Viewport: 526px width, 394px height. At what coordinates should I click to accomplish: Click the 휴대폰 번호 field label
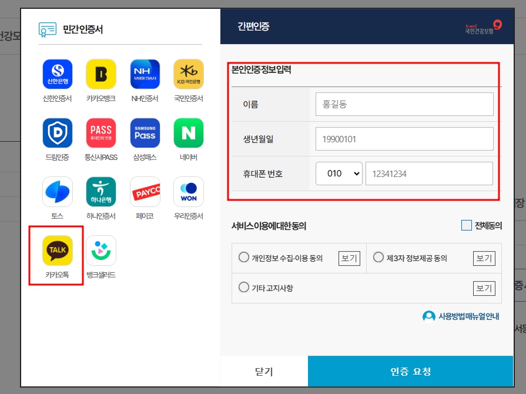[x=263, y=174]
